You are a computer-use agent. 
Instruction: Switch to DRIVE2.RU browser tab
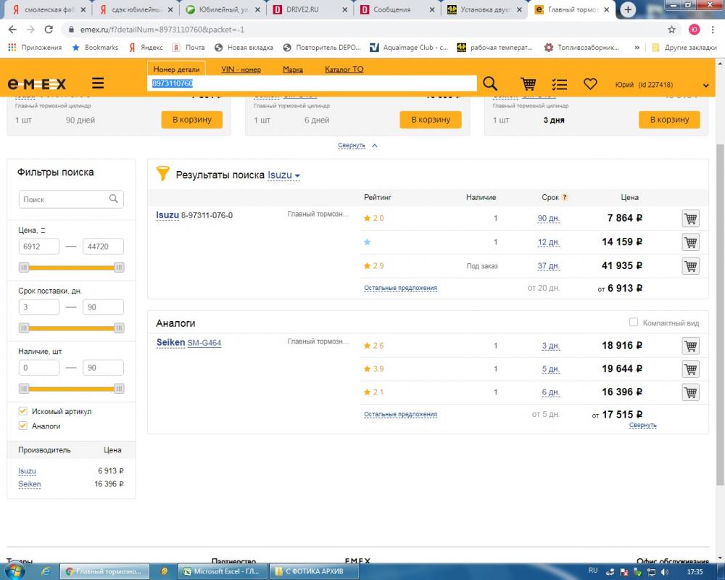310,9
